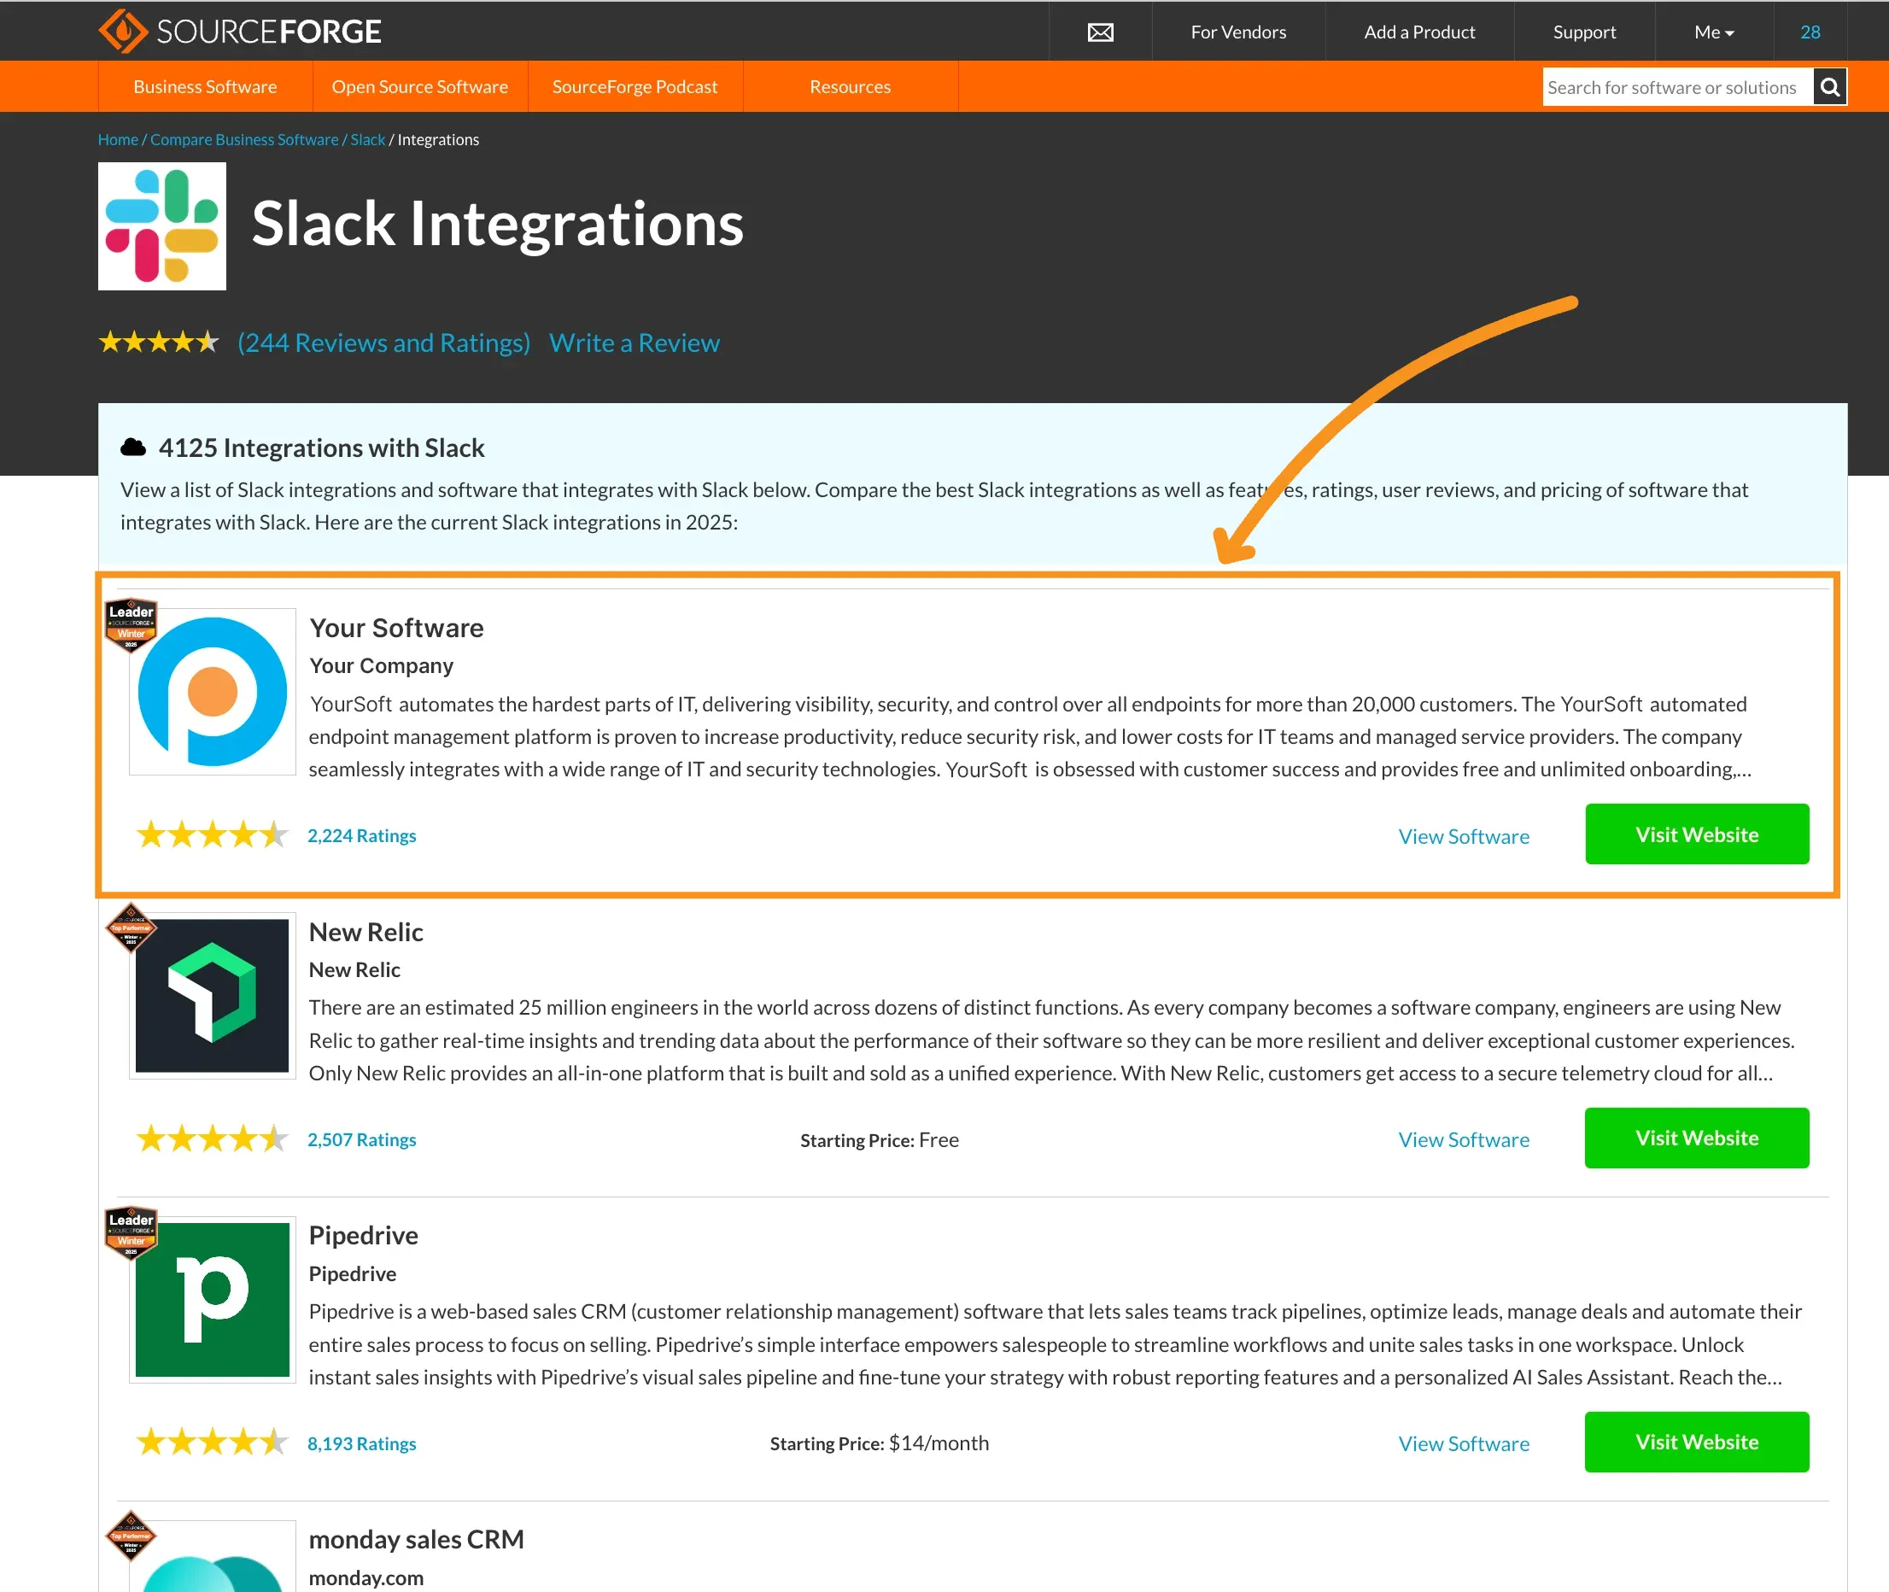The height and width of the screenshot is (1592, 1889).
Task: Open the mail envelope icon
Action: (1100, 32)
